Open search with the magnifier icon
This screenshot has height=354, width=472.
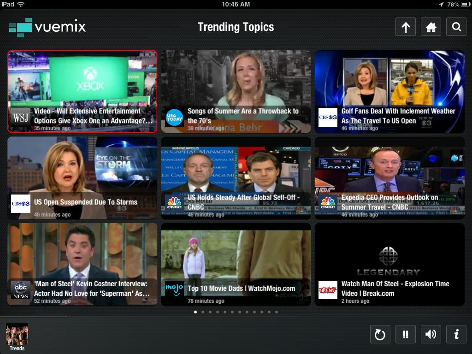coord(456,27)
